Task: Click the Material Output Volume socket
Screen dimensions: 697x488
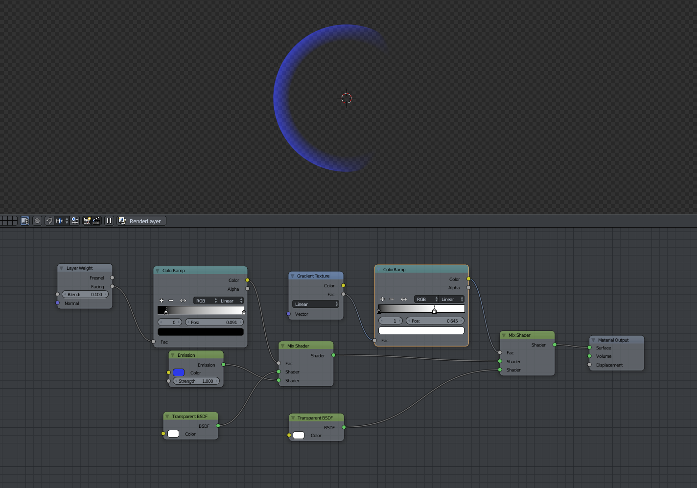Action: [589, 356]
